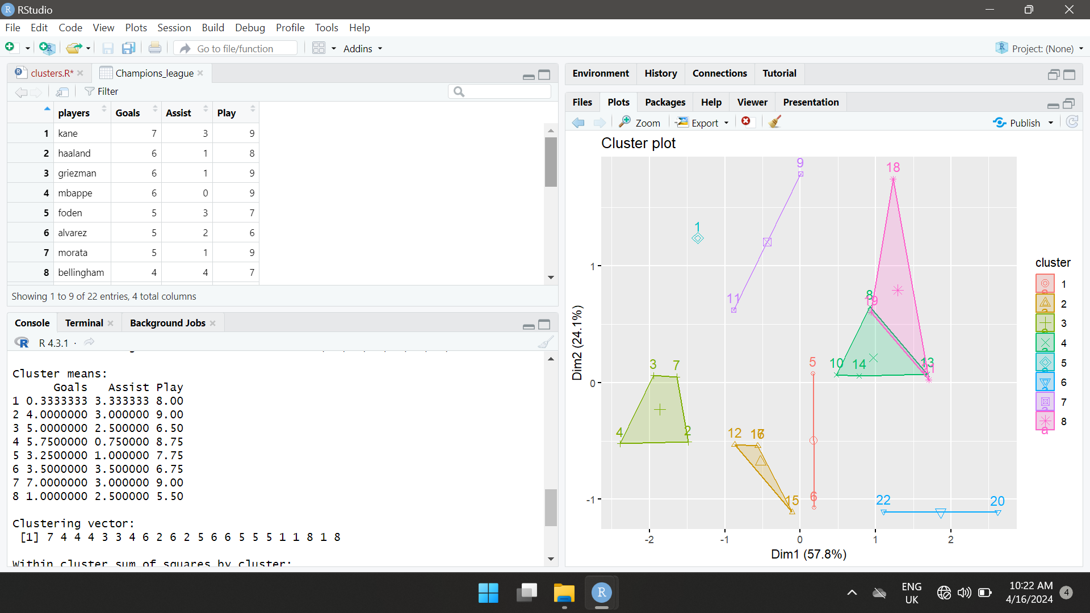This screenshot has width=1090, height=613.
Task: Open the Publish dropdown arrow
Action: point(1051,123)
